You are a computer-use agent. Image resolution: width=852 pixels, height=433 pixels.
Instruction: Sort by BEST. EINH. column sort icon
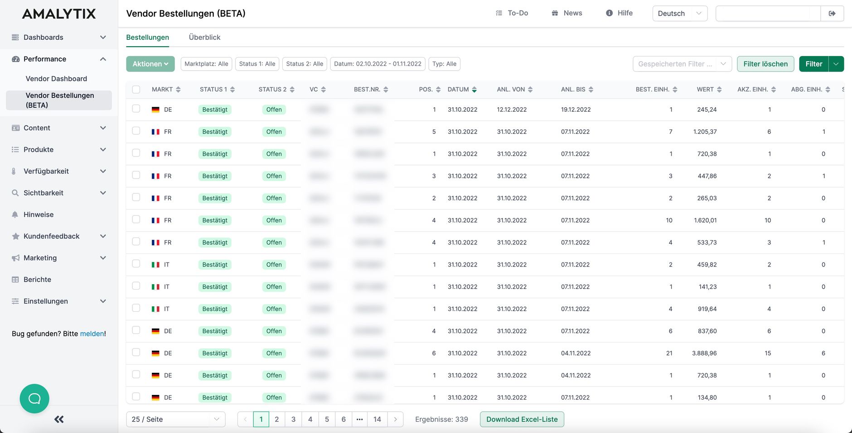(675, 90)
